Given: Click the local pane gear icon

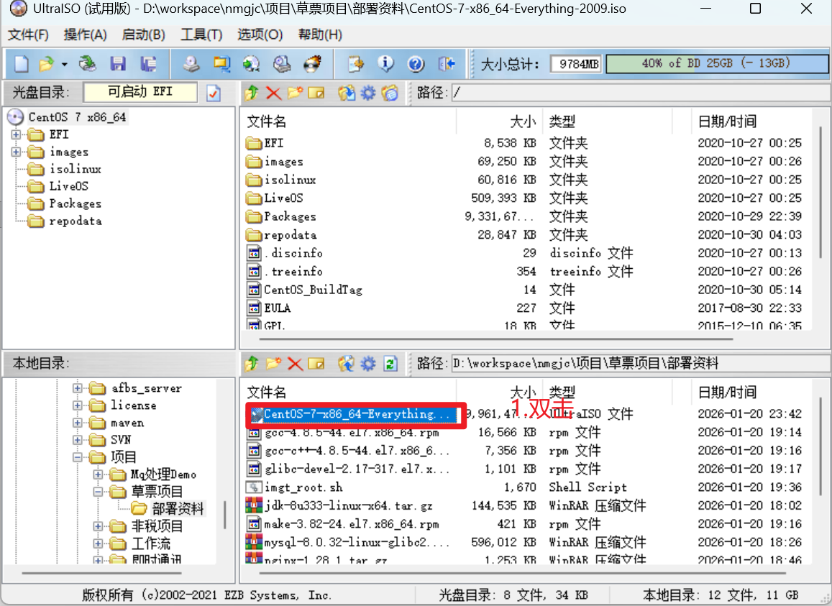Looking at the screenshot, I should (x=367, y=364).
